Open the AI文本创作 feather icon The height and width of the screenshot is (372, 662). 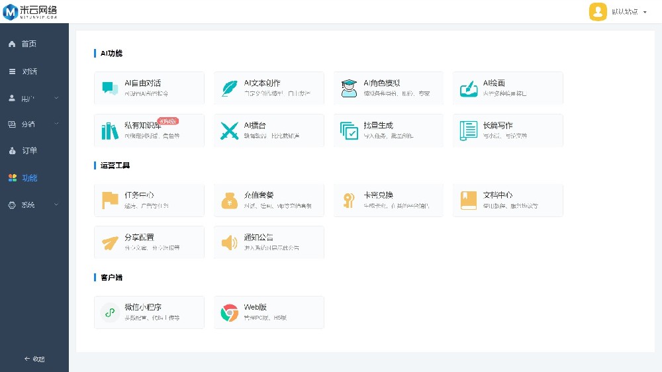coord(230,88)
